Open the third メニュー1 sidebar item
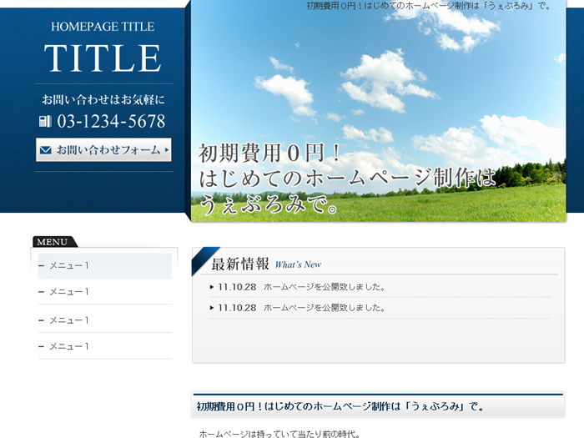This screenshot has width=584, height=438. coord(105,320)
